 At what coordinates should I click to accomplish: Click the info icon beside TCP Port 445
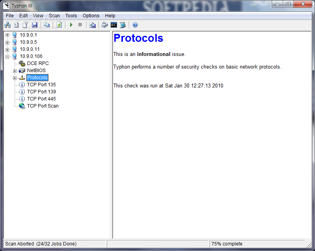pos(22,99)
